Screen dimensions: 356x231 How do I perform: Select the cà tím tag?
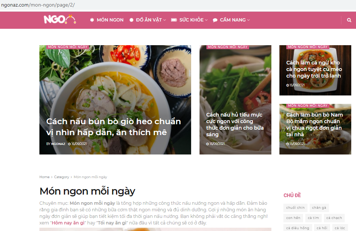point(313,218)
